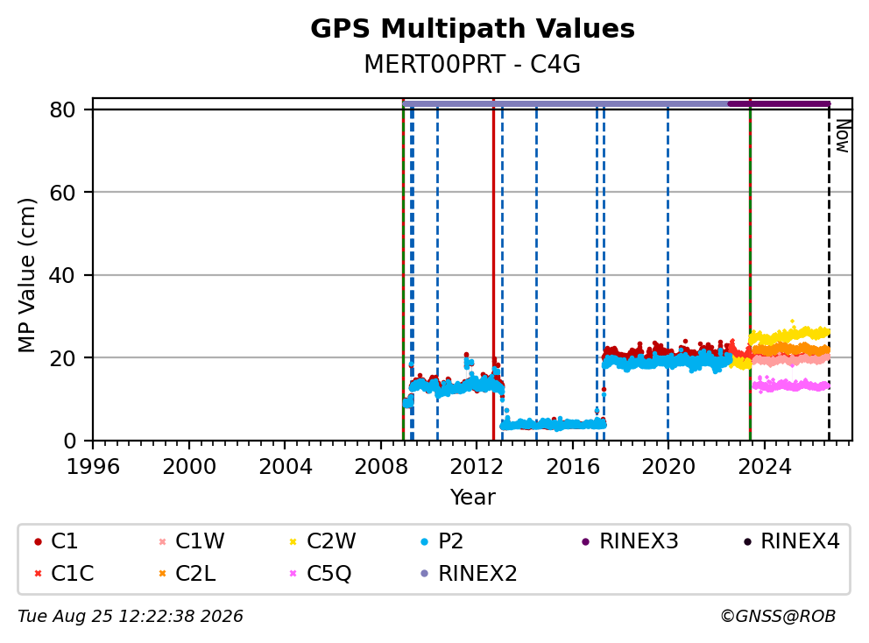Click the pink C5Q data cluster
The image size is (869, 643).
pos(790,385)
